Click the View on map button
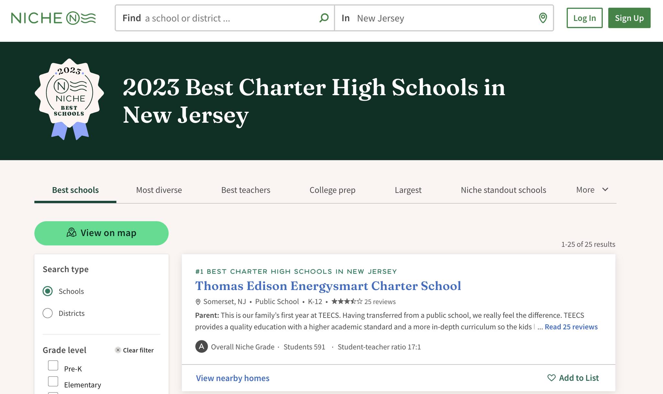Viewport: 663px width, 394px height. (101, 233)
